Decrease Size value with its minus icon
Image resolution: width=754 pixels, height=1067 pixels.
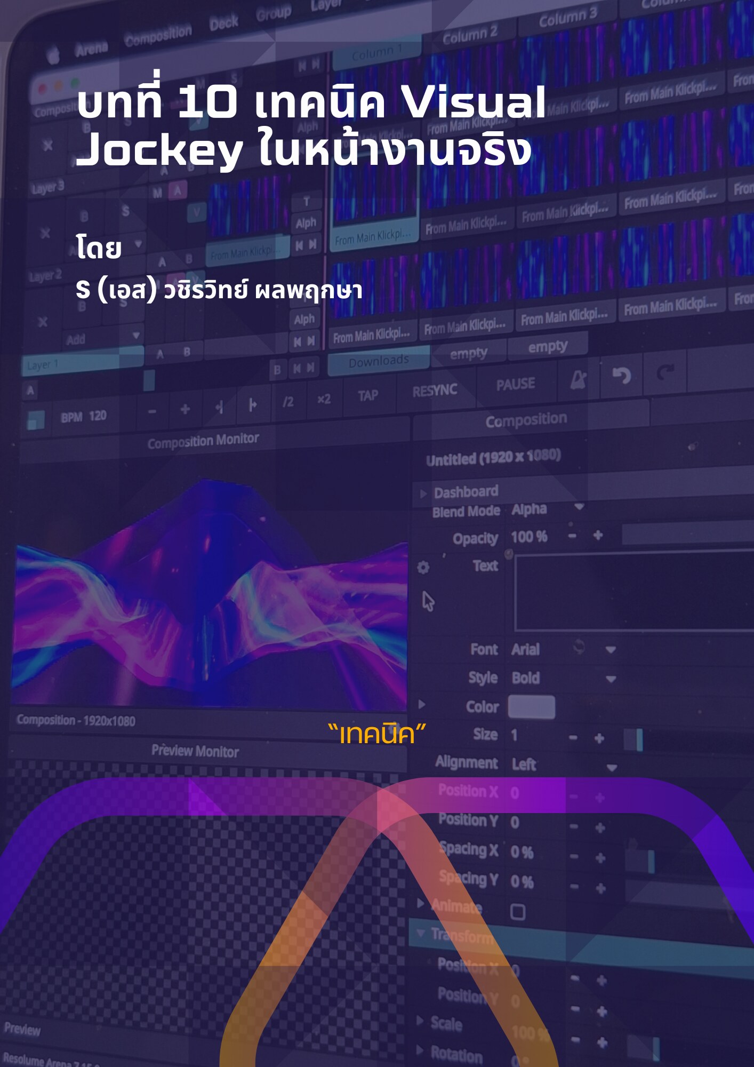pyautogui.click(x=573, y=738)
